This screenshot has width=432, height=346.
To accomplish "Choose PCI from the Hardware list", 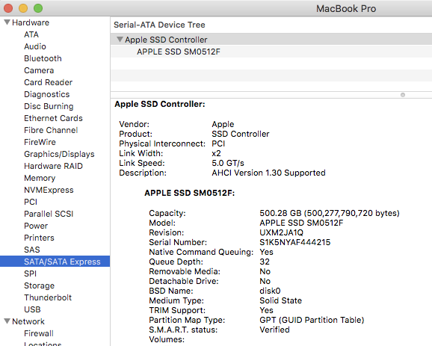I will (31, 202).
